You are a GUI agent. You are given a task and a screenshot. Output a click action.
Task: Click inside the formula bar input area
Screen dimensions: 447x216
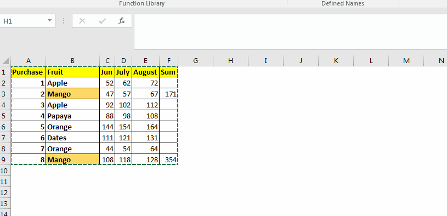click(290, 32)
